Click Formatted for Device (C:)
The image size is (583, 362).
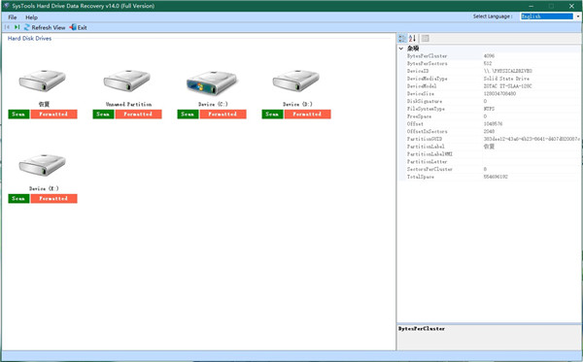(223, 114)
